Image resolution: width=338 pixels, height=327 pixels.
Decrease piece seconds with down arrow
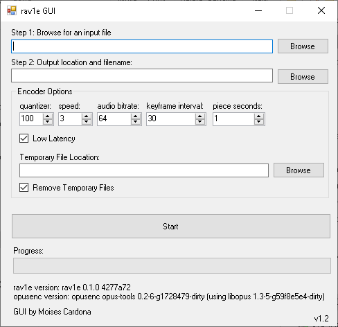click(x=259, y=122)
